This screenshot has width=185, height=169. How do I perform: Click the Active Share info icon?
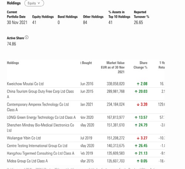click(27, 38)
